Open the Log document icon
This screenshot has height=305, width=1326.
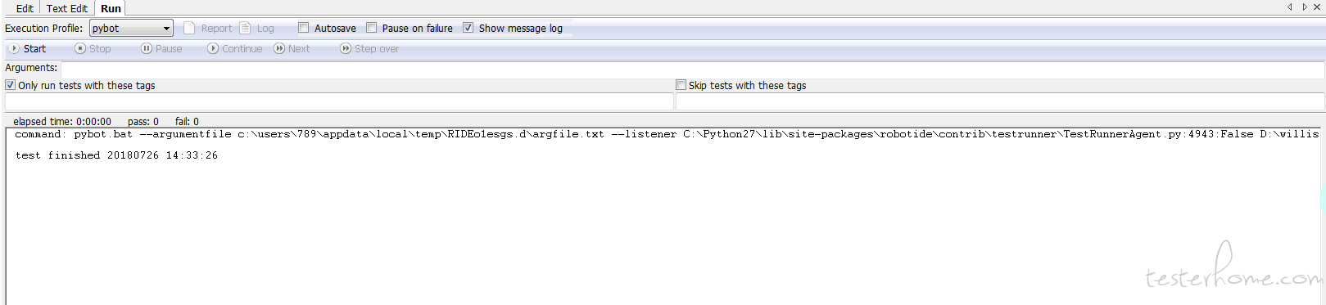coord(245,28)
